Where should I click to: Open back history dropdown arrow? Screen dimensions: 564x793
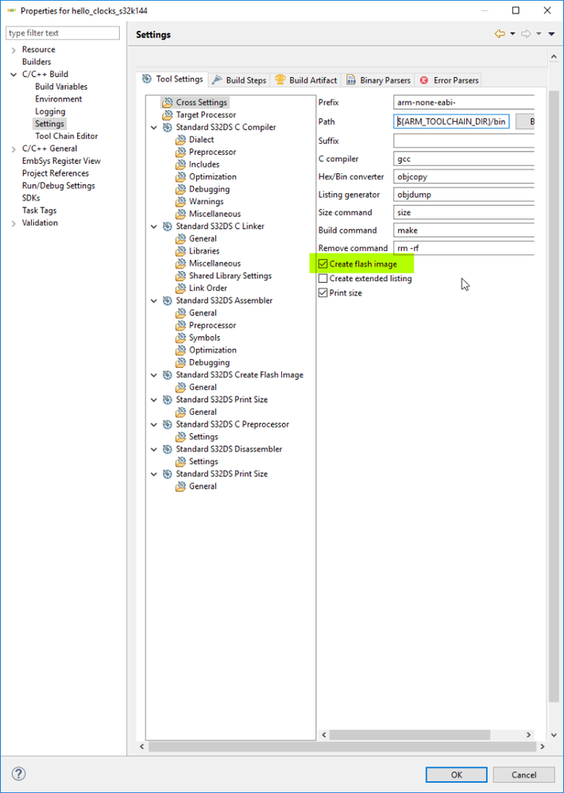click(x=512, y=34)
